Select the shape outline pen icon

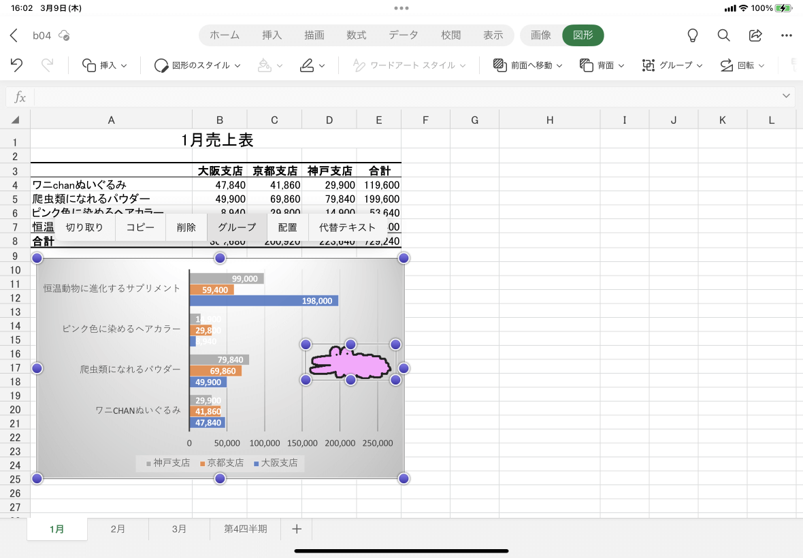307,65
